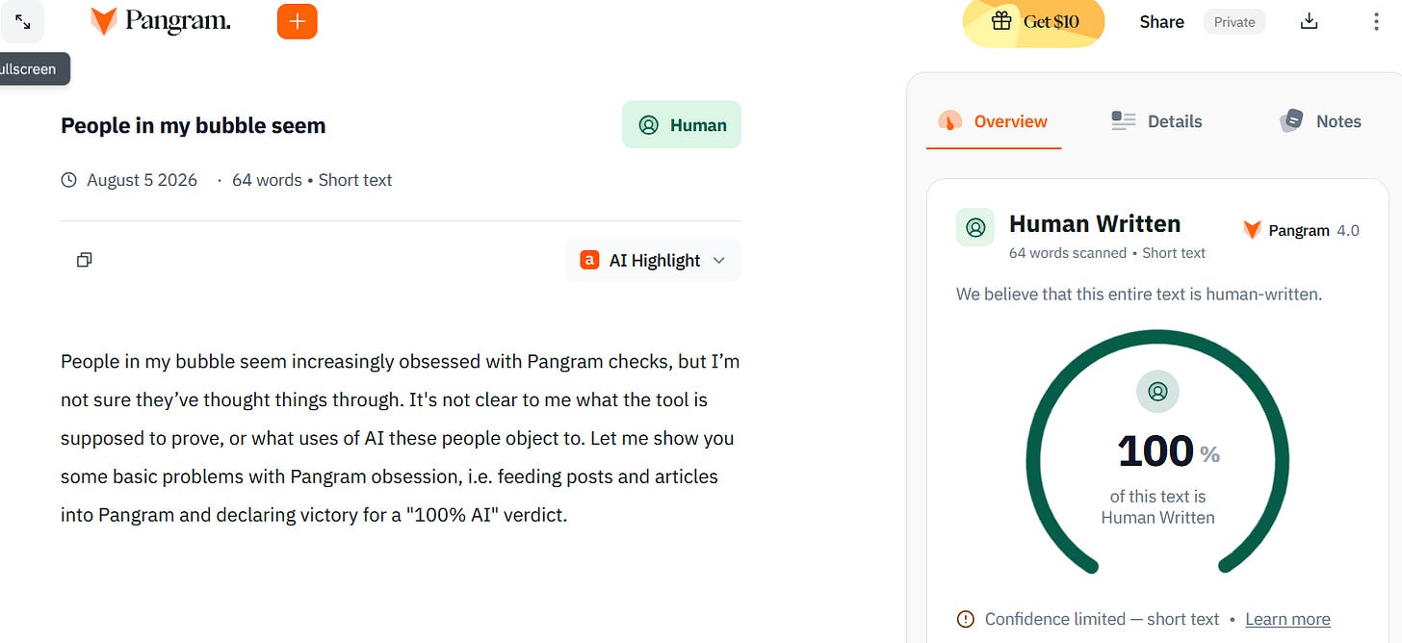The width and height of the screenshot is (1402, 643).
Task: Open the Notes tab
Action: click(1320, 121)
